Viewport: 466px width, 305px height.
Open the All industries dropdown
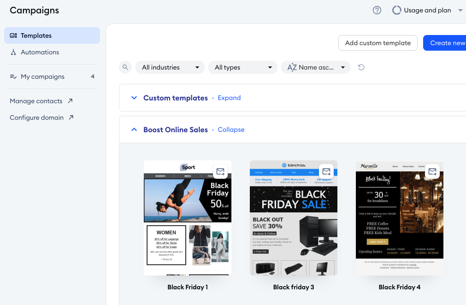[170, 67]
